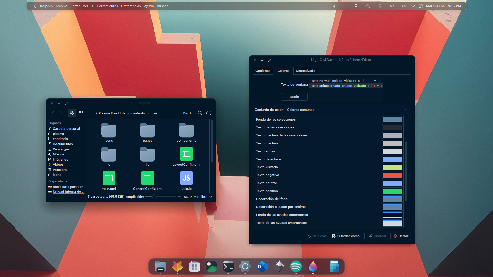Viewport: 493px width, 277px height.
Task: Open GeneralConfig.qml in the file view
Action: tap(148, 178)
